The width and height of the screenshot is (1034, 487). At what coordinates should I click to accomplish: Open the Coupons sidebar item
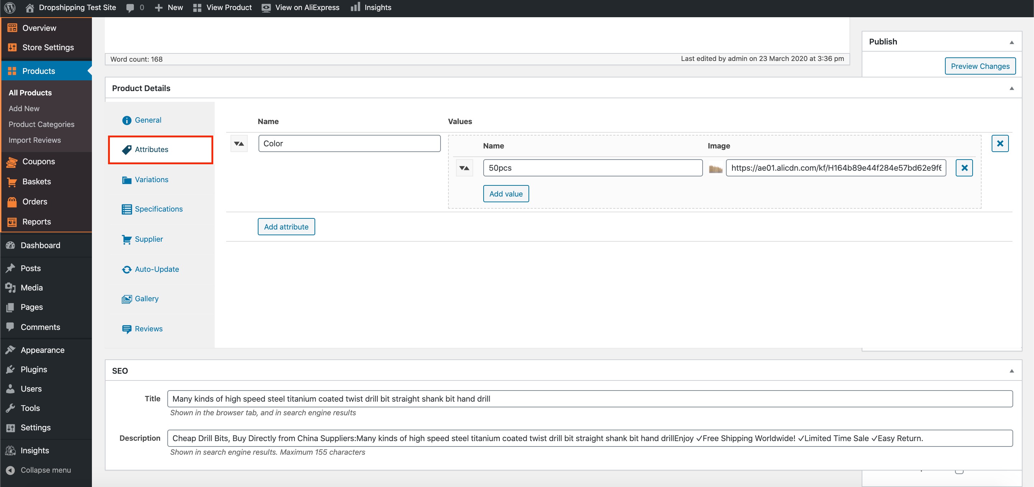point(38,161)
